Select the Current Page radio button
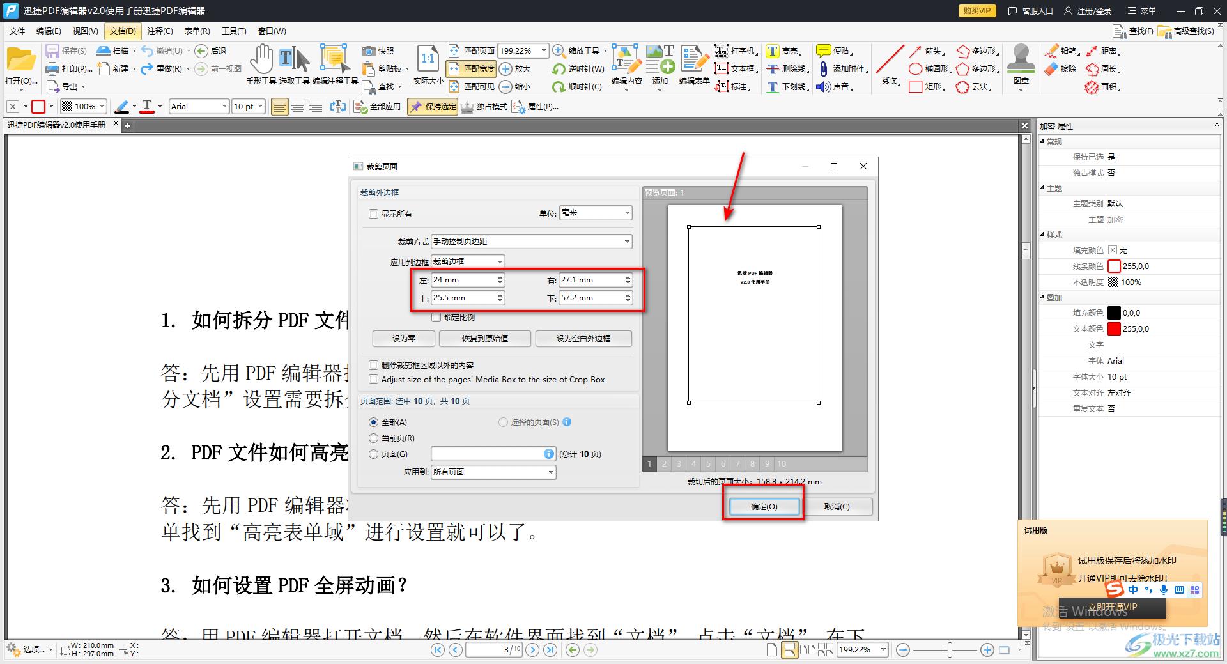This screenshot has width=1227, height=664. (374, 438)
